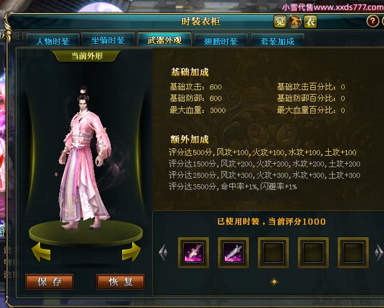Select the 武器外观 tab
Image resolution: width=384 pixels, height=308 pixels.
(x=164, y=39)
